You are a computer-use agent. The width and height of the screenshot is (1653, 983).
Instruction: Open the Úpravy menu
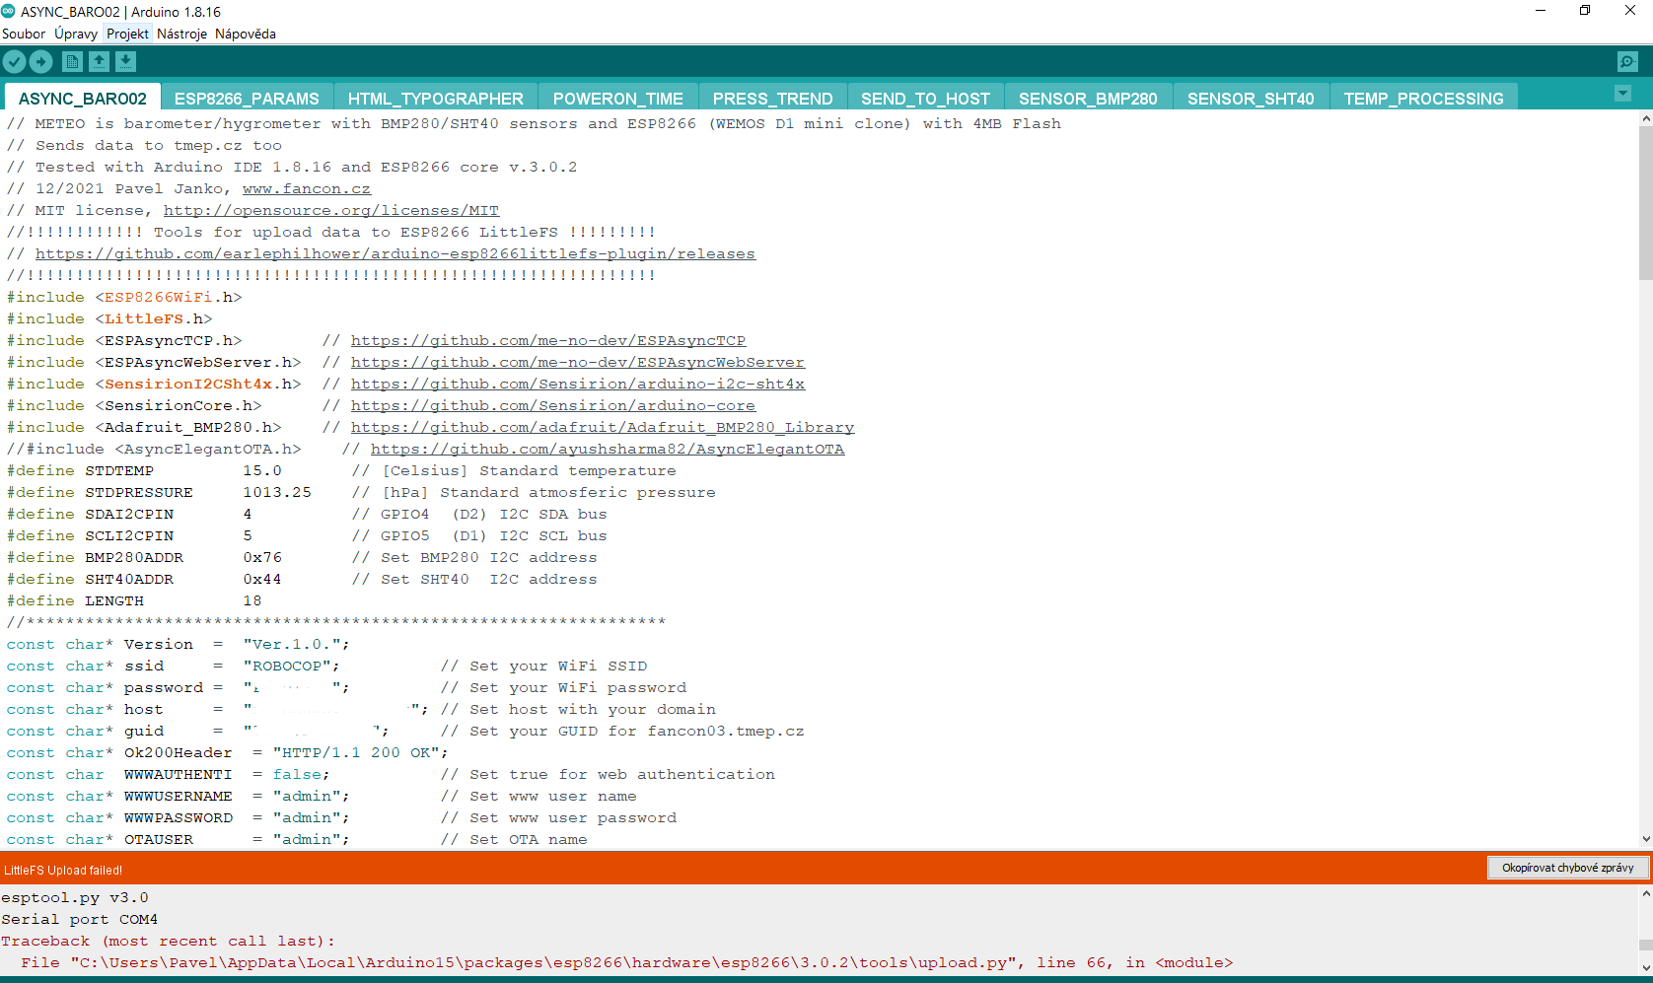pos(76,34)
